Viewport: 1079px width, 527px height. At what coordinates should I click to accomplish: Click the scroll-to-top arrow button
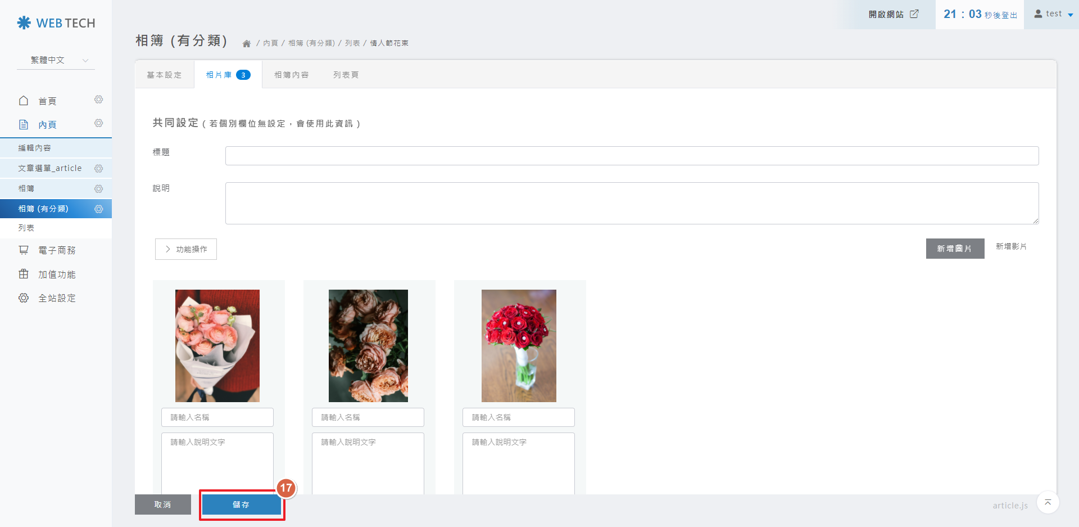[1048, 502]
